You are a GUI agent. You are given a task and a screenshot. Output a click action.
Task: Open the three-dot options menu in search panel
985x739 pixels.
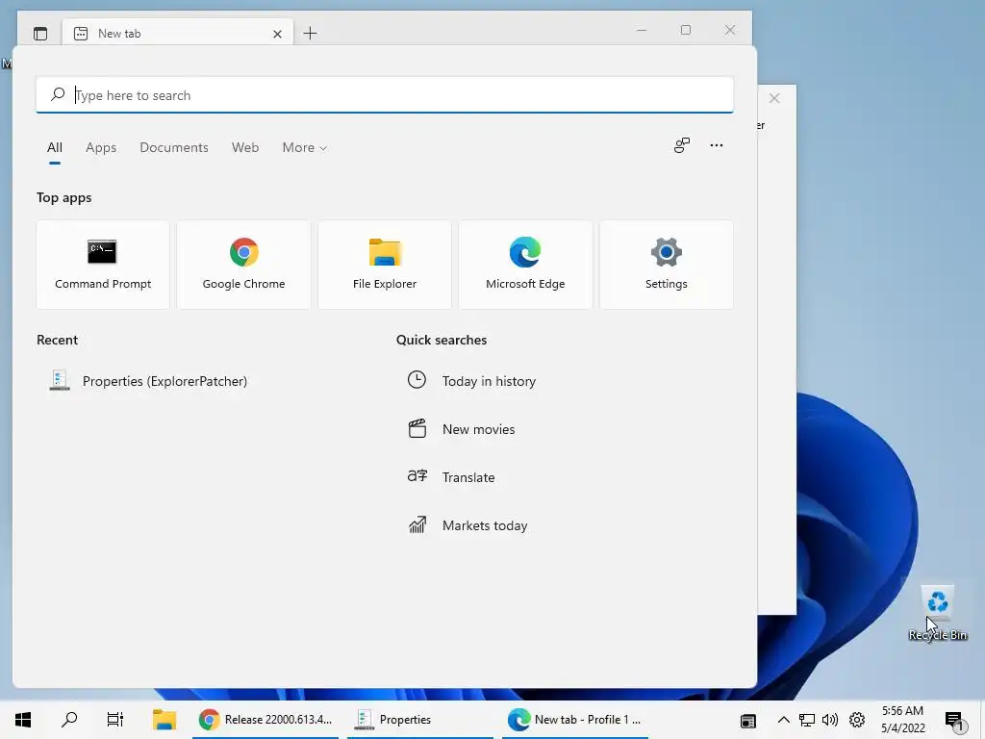pos(716,145)
